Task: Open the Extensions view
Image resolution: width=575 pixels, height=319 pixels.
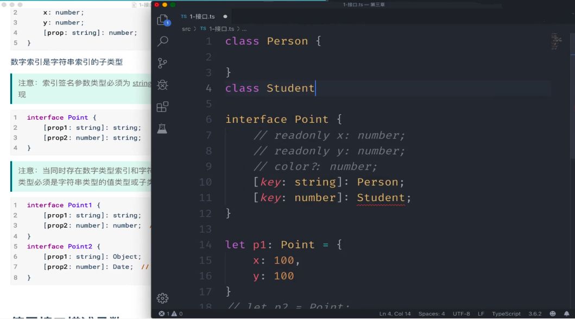Action: click(x=162, y=107)
